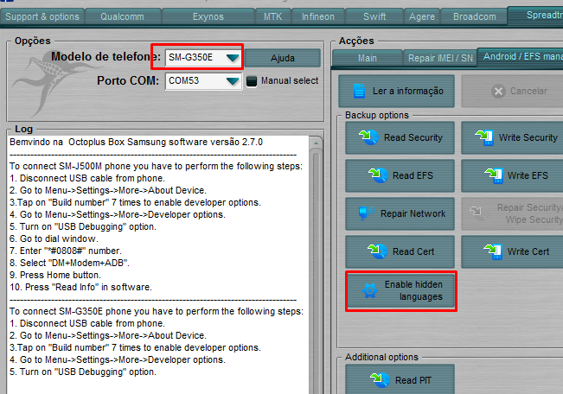
Task: Switch to the Swift tab
Action: point(374,16)
